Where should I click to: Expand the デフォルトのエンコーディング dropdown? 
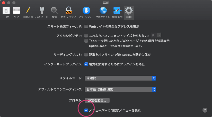coord(120,90)
